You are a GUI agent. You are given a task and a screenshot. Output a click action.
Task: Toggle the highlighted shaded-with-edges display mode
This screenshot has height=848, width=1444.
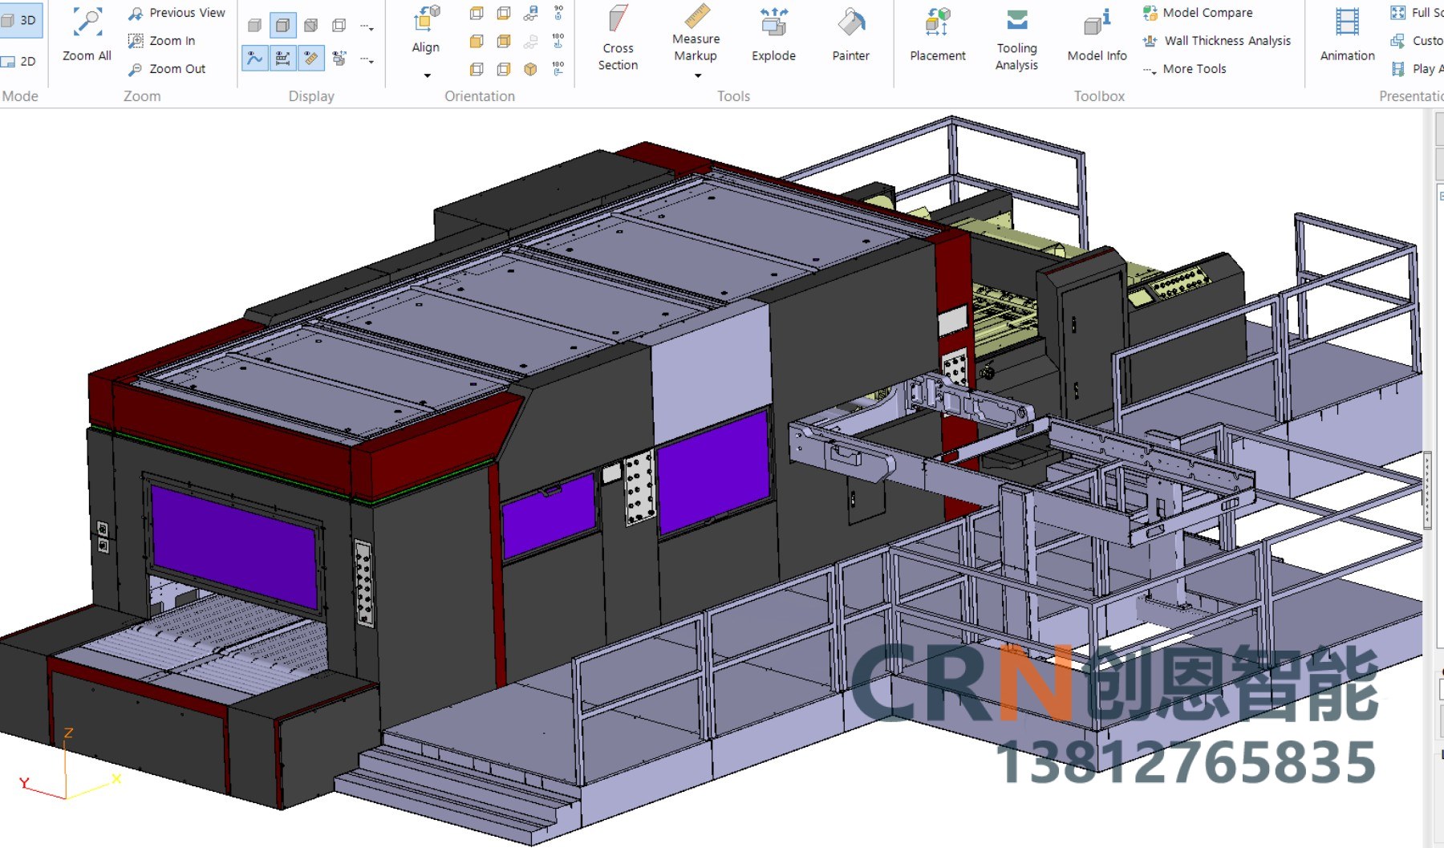[282, 26]
